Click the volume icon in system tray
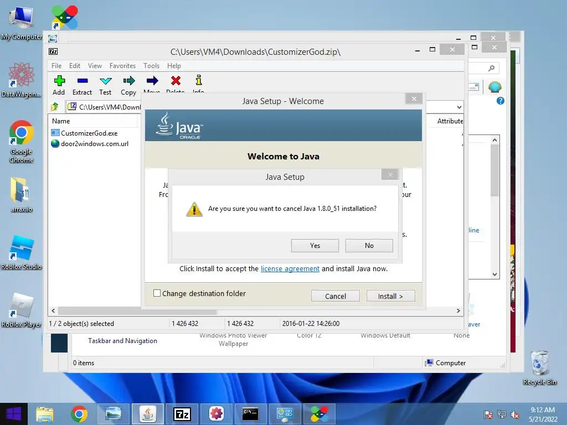The height and width of the screenshot is (425, 567). tap(514, 414)
